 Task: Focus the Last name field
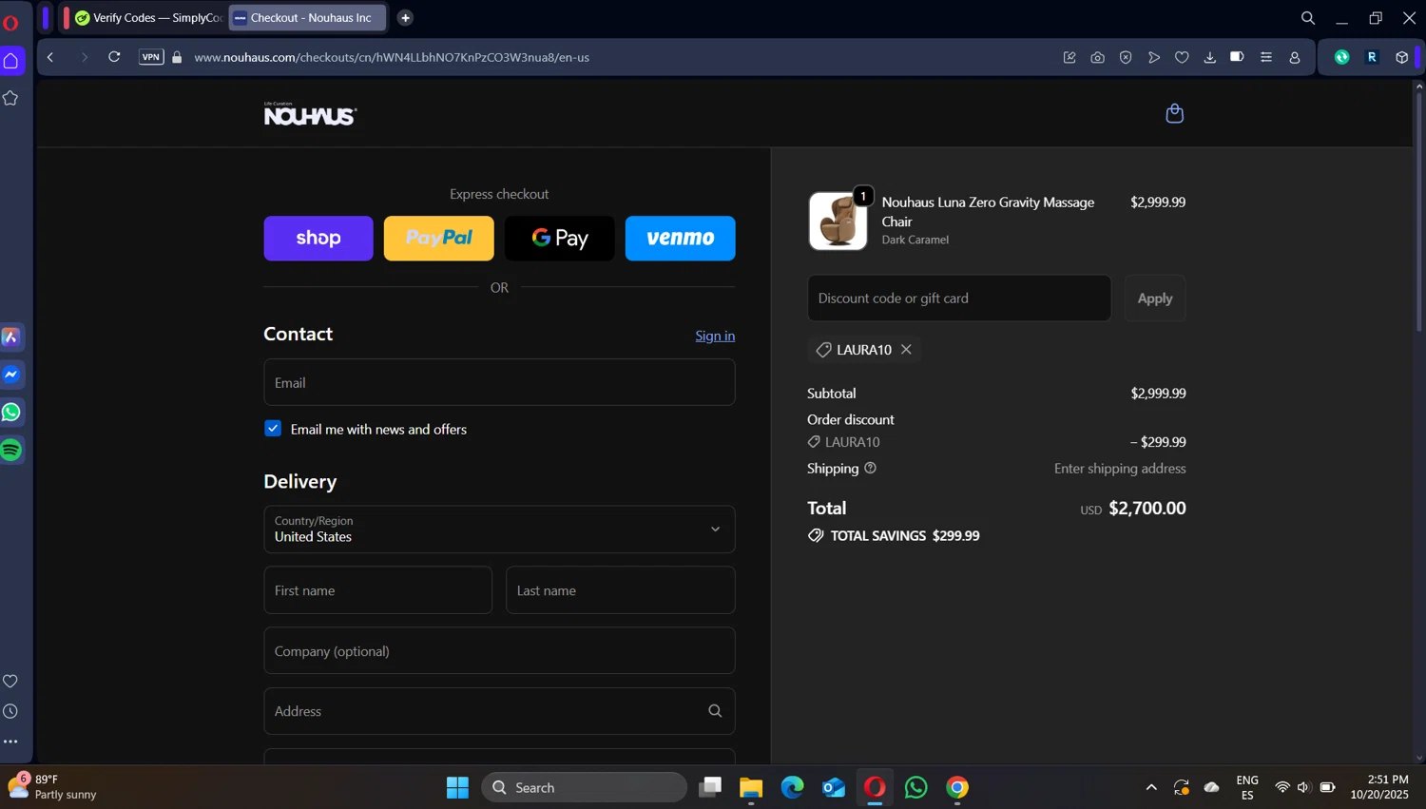(x=621, y=590)
